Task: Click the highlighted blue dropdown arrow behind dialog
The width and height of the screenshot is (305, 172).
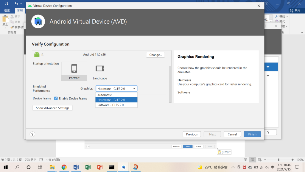Action: (268, 67)
